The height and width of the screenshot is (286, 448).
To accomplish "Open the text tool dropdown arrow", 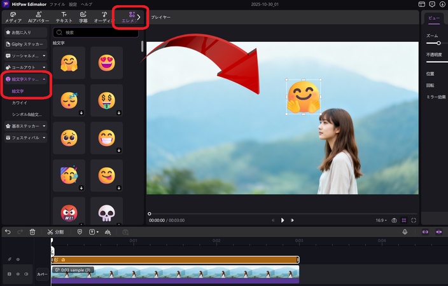I will tap(98, 232).
